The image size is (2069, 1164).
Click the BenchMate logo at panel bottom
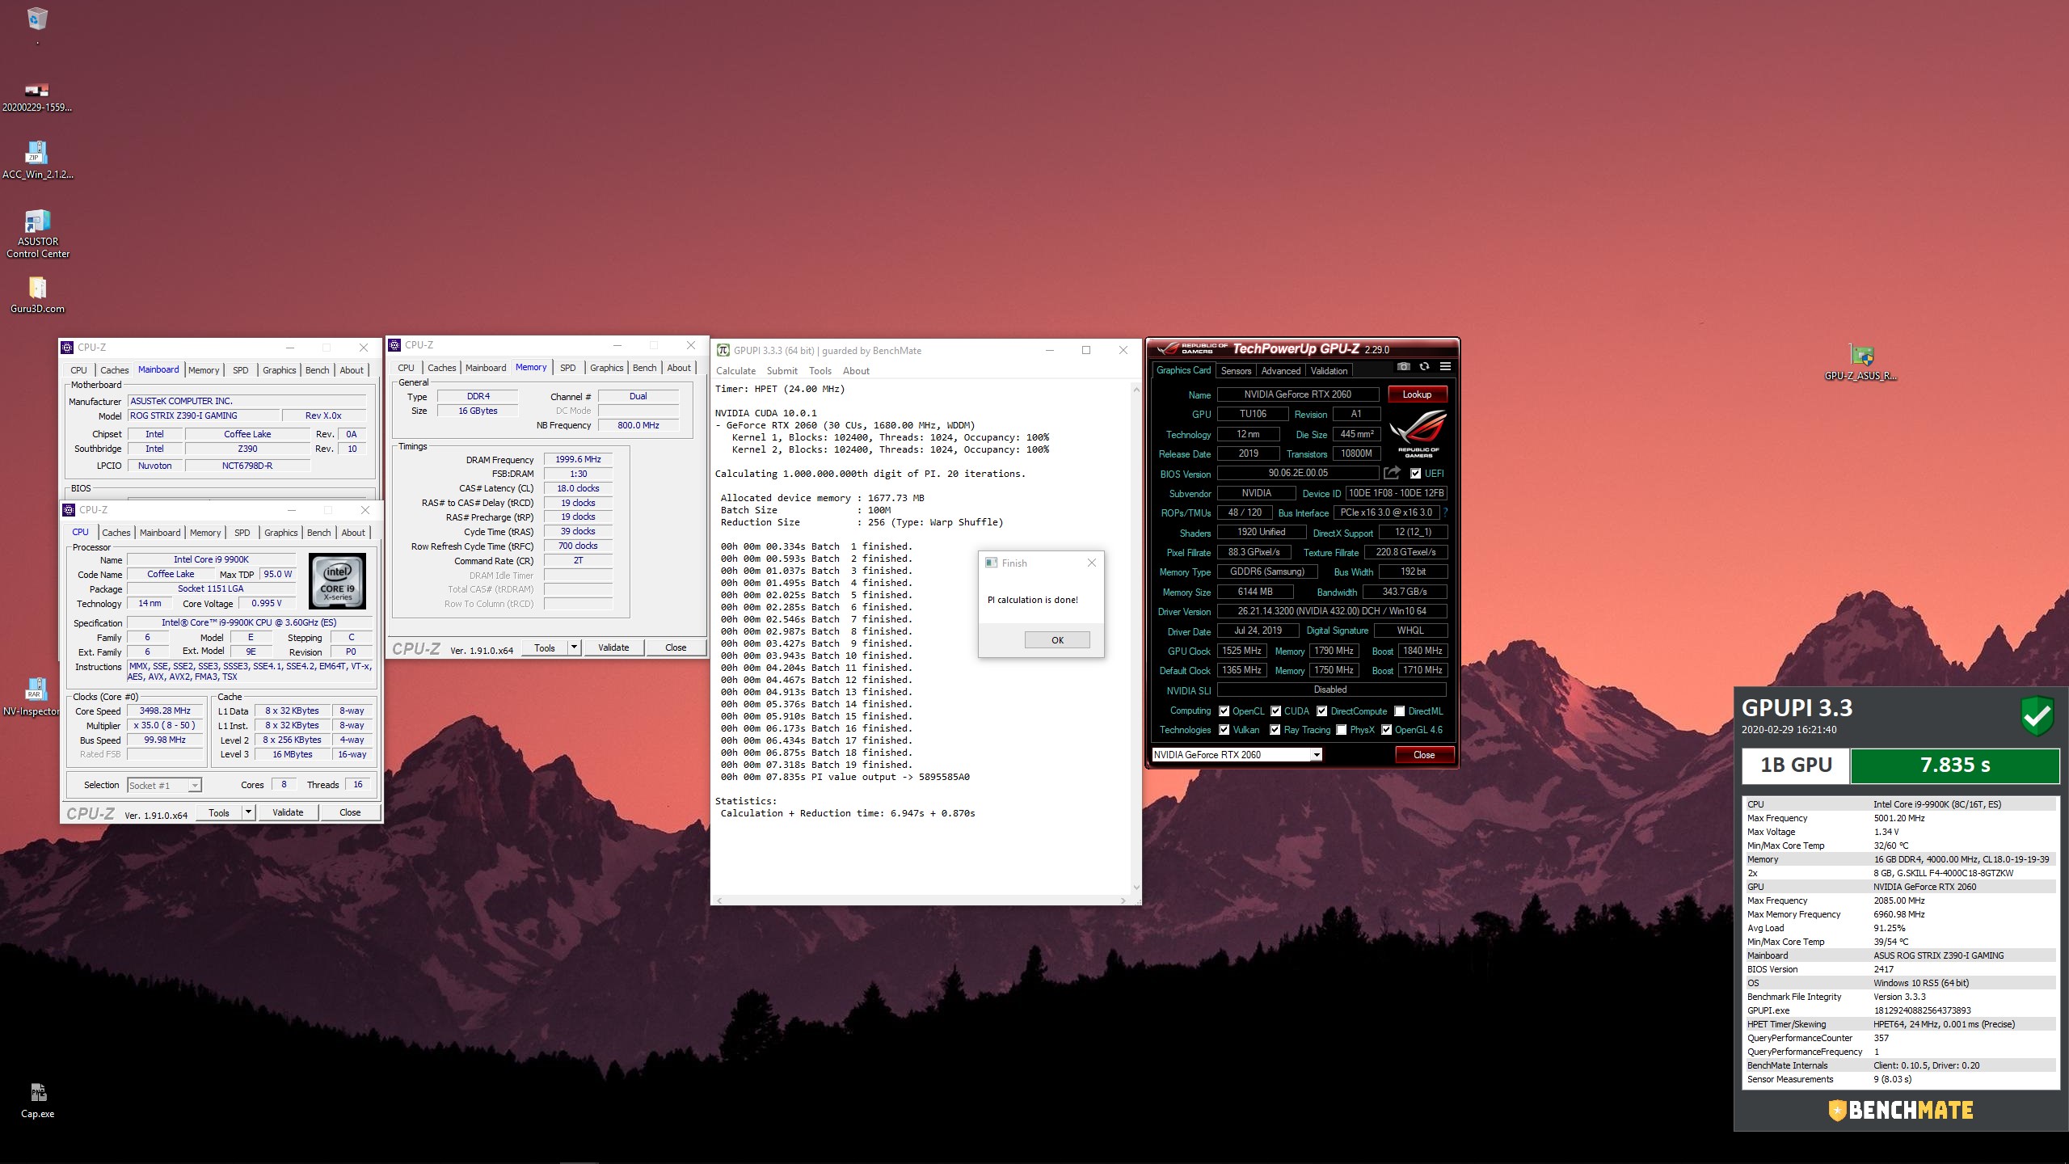coord(1900,1110)
